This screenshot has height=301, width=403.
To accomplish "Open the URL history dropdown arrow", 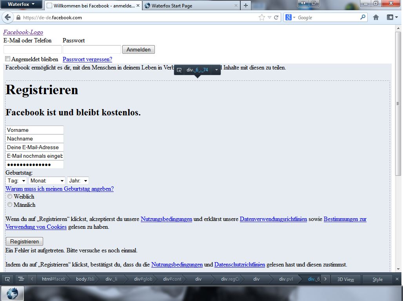I will tap(269, 18).
